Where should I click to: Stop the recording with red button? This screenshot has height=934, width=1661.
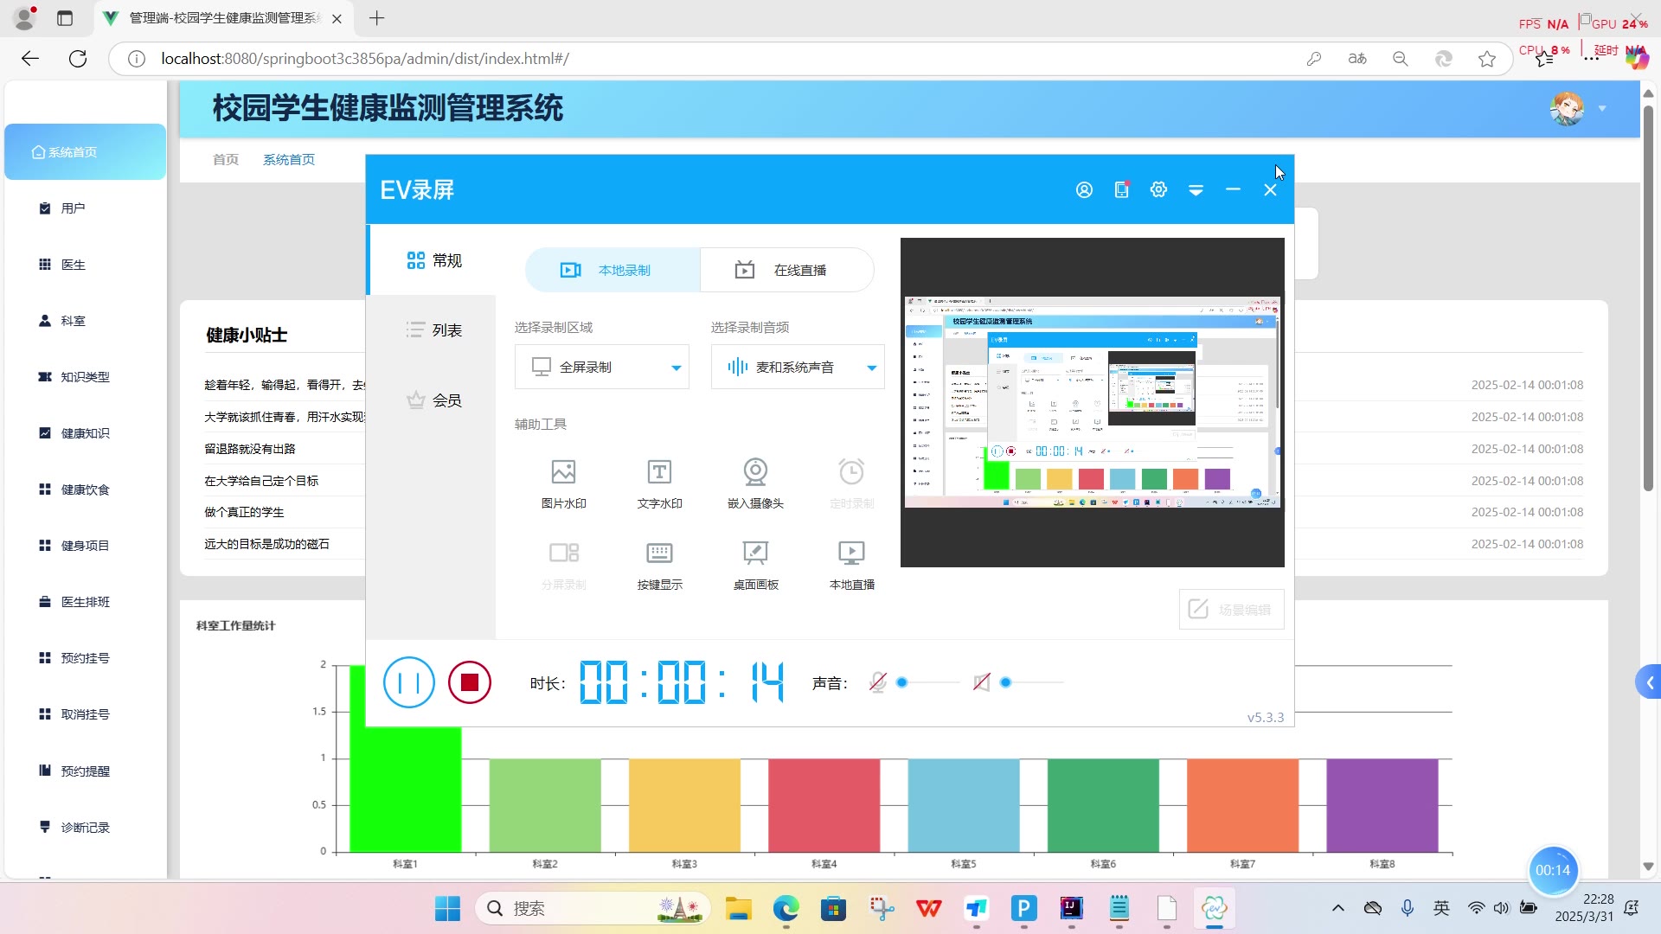(x=469, y=682)
